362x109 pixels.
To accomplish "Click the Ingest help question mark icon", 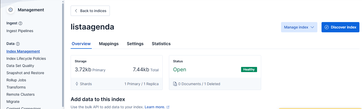I will [x=21, y=23].
